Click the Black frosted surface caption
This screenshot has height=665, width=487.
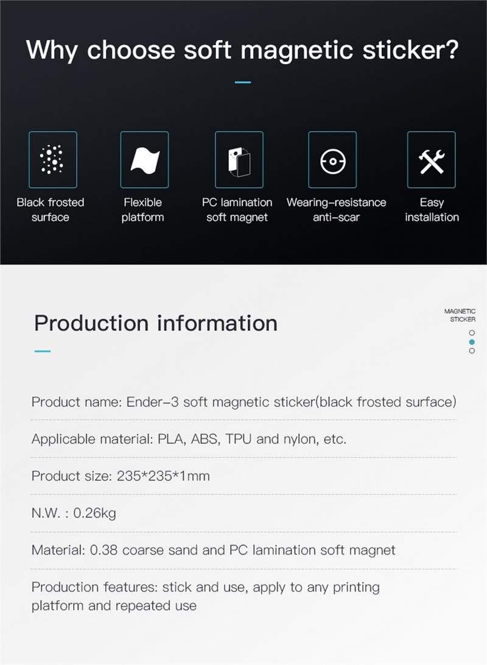click(51, 210)
